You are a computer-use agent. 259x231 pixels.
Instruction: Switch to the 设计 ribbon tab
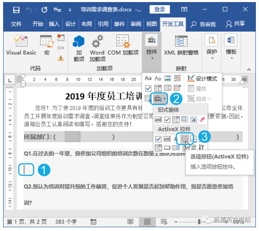tap(70, 24)
